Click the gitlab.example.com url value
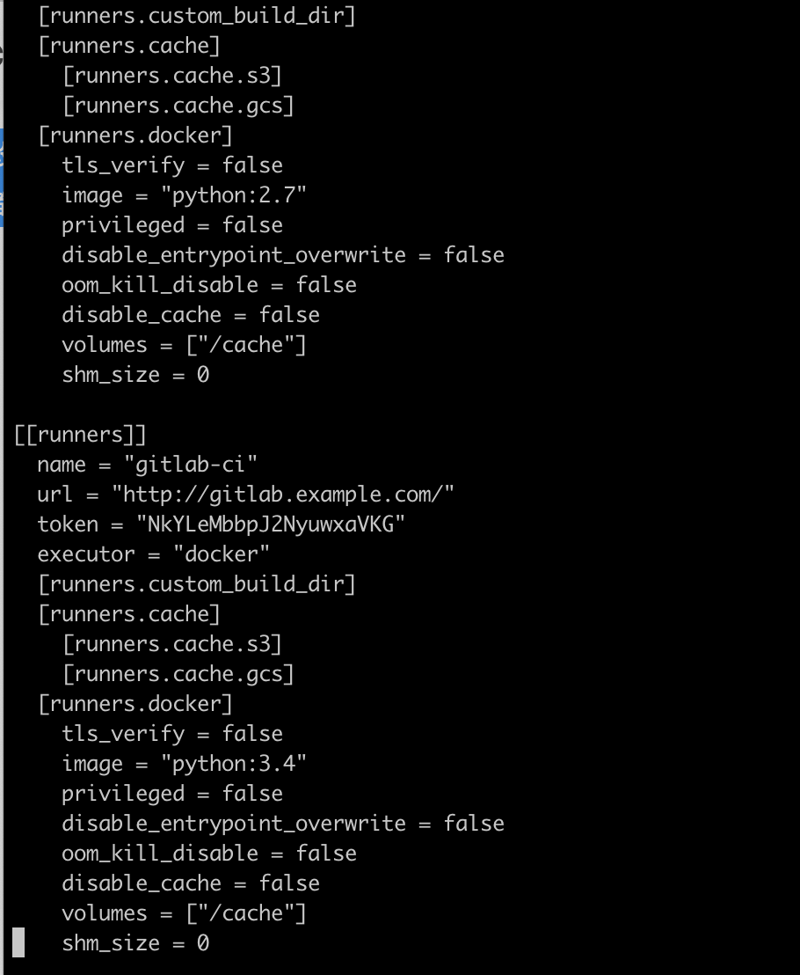The image size is (800, 975). click(282, 495)
